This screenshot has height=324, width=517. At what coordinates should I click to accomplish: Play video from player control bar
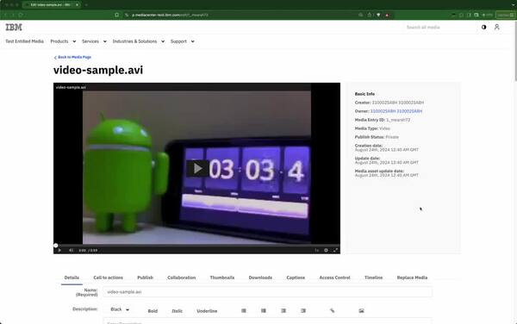(x=59, y=250)
